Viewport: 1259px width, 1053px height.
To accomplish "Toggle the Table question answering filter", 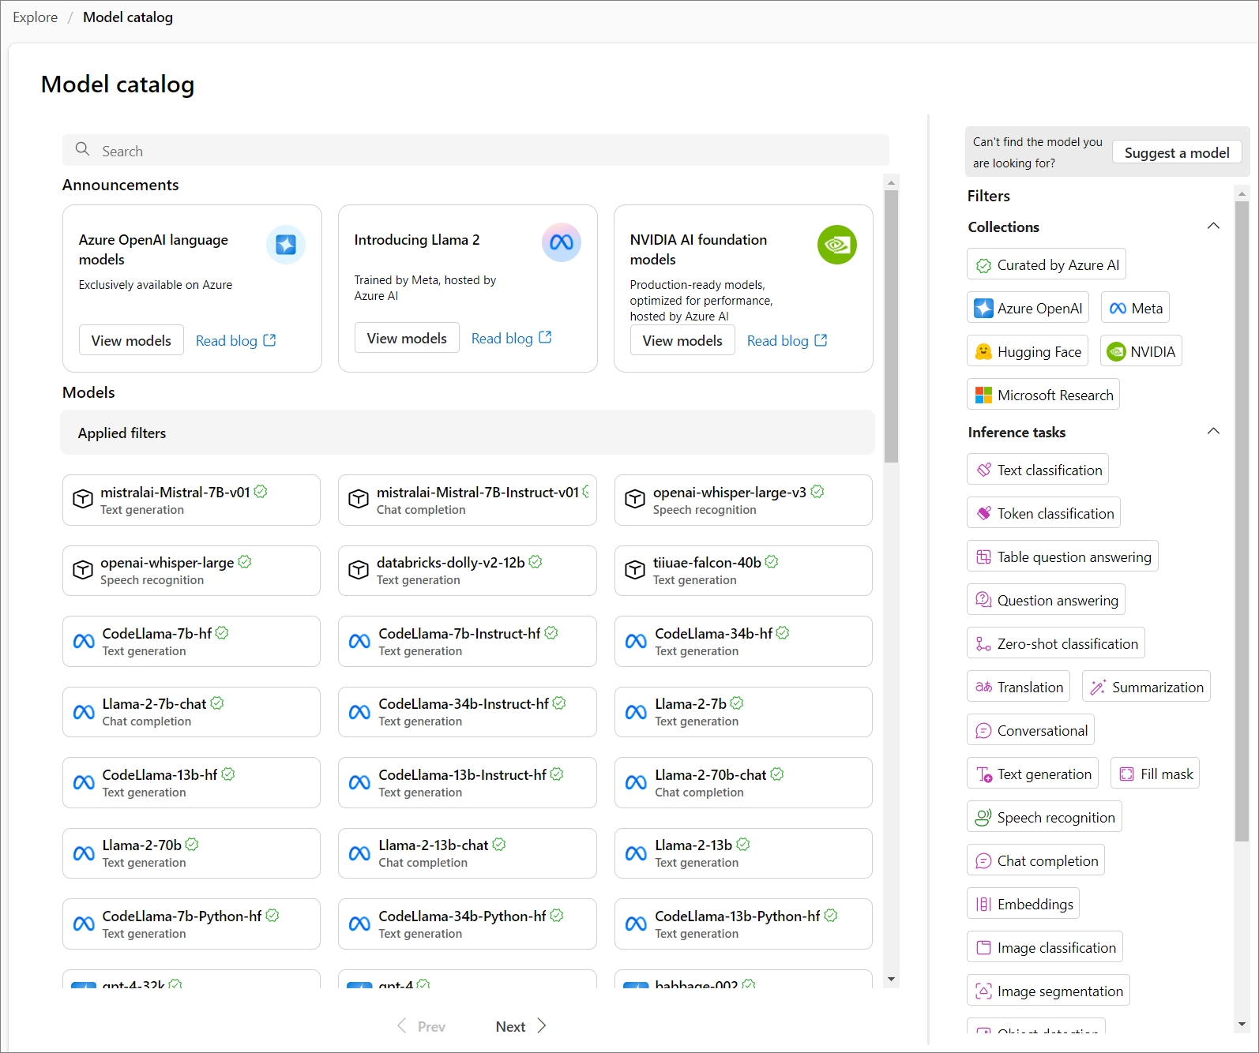I will (x=1062, y=556).
